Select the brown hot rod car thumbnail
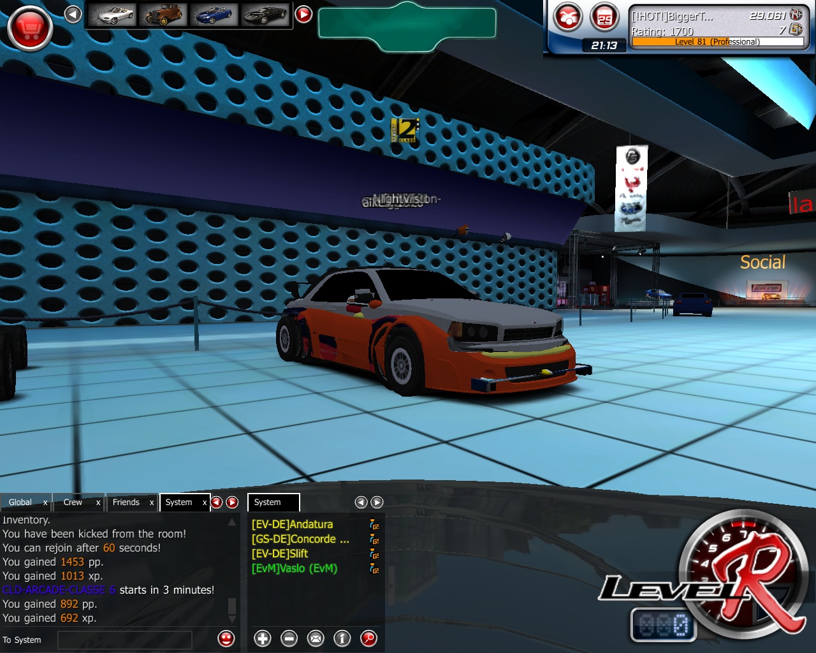The image size is (816, 653). click(x=163, y=15)
